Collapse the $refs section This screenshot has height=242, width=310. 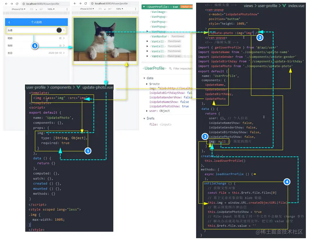point(144,119)
